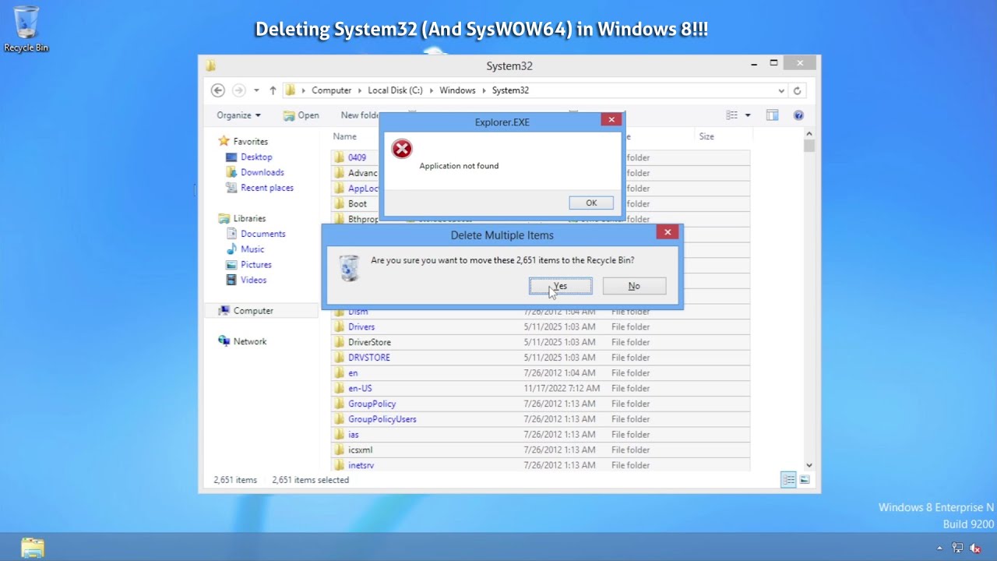Open the recent locations dropdown arrow

pos(256,90)
